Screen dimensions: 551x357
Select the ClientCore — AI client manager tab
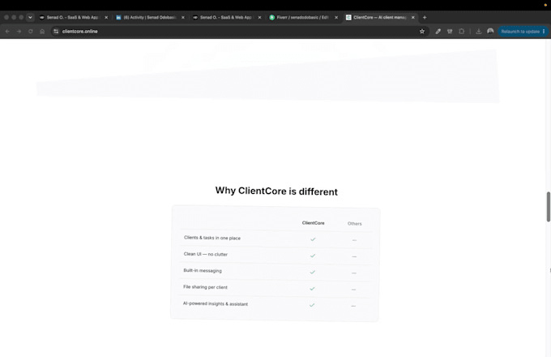(x=380, y=17)
